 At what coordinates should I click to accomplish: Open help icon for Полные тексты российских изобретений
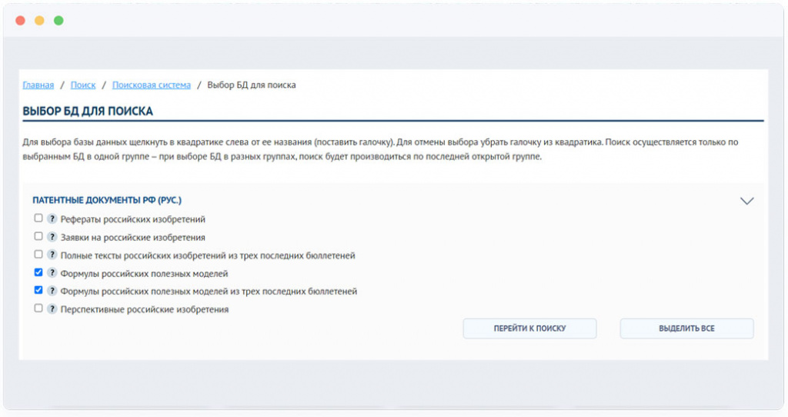[x=52, y=255]
